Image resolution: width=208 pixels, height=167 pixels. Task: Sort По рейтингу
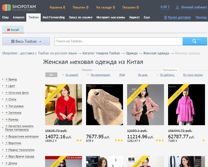pos(167,75)
